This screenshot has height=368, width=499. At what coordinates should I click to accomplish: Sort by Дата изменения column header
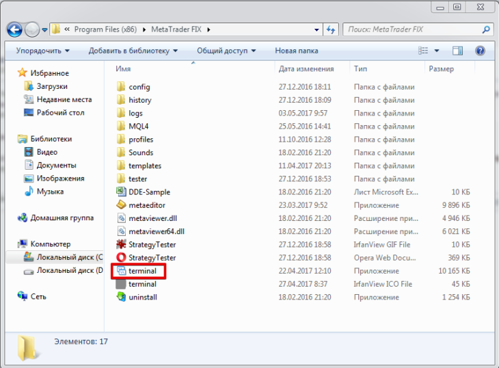tap(306, 69)
